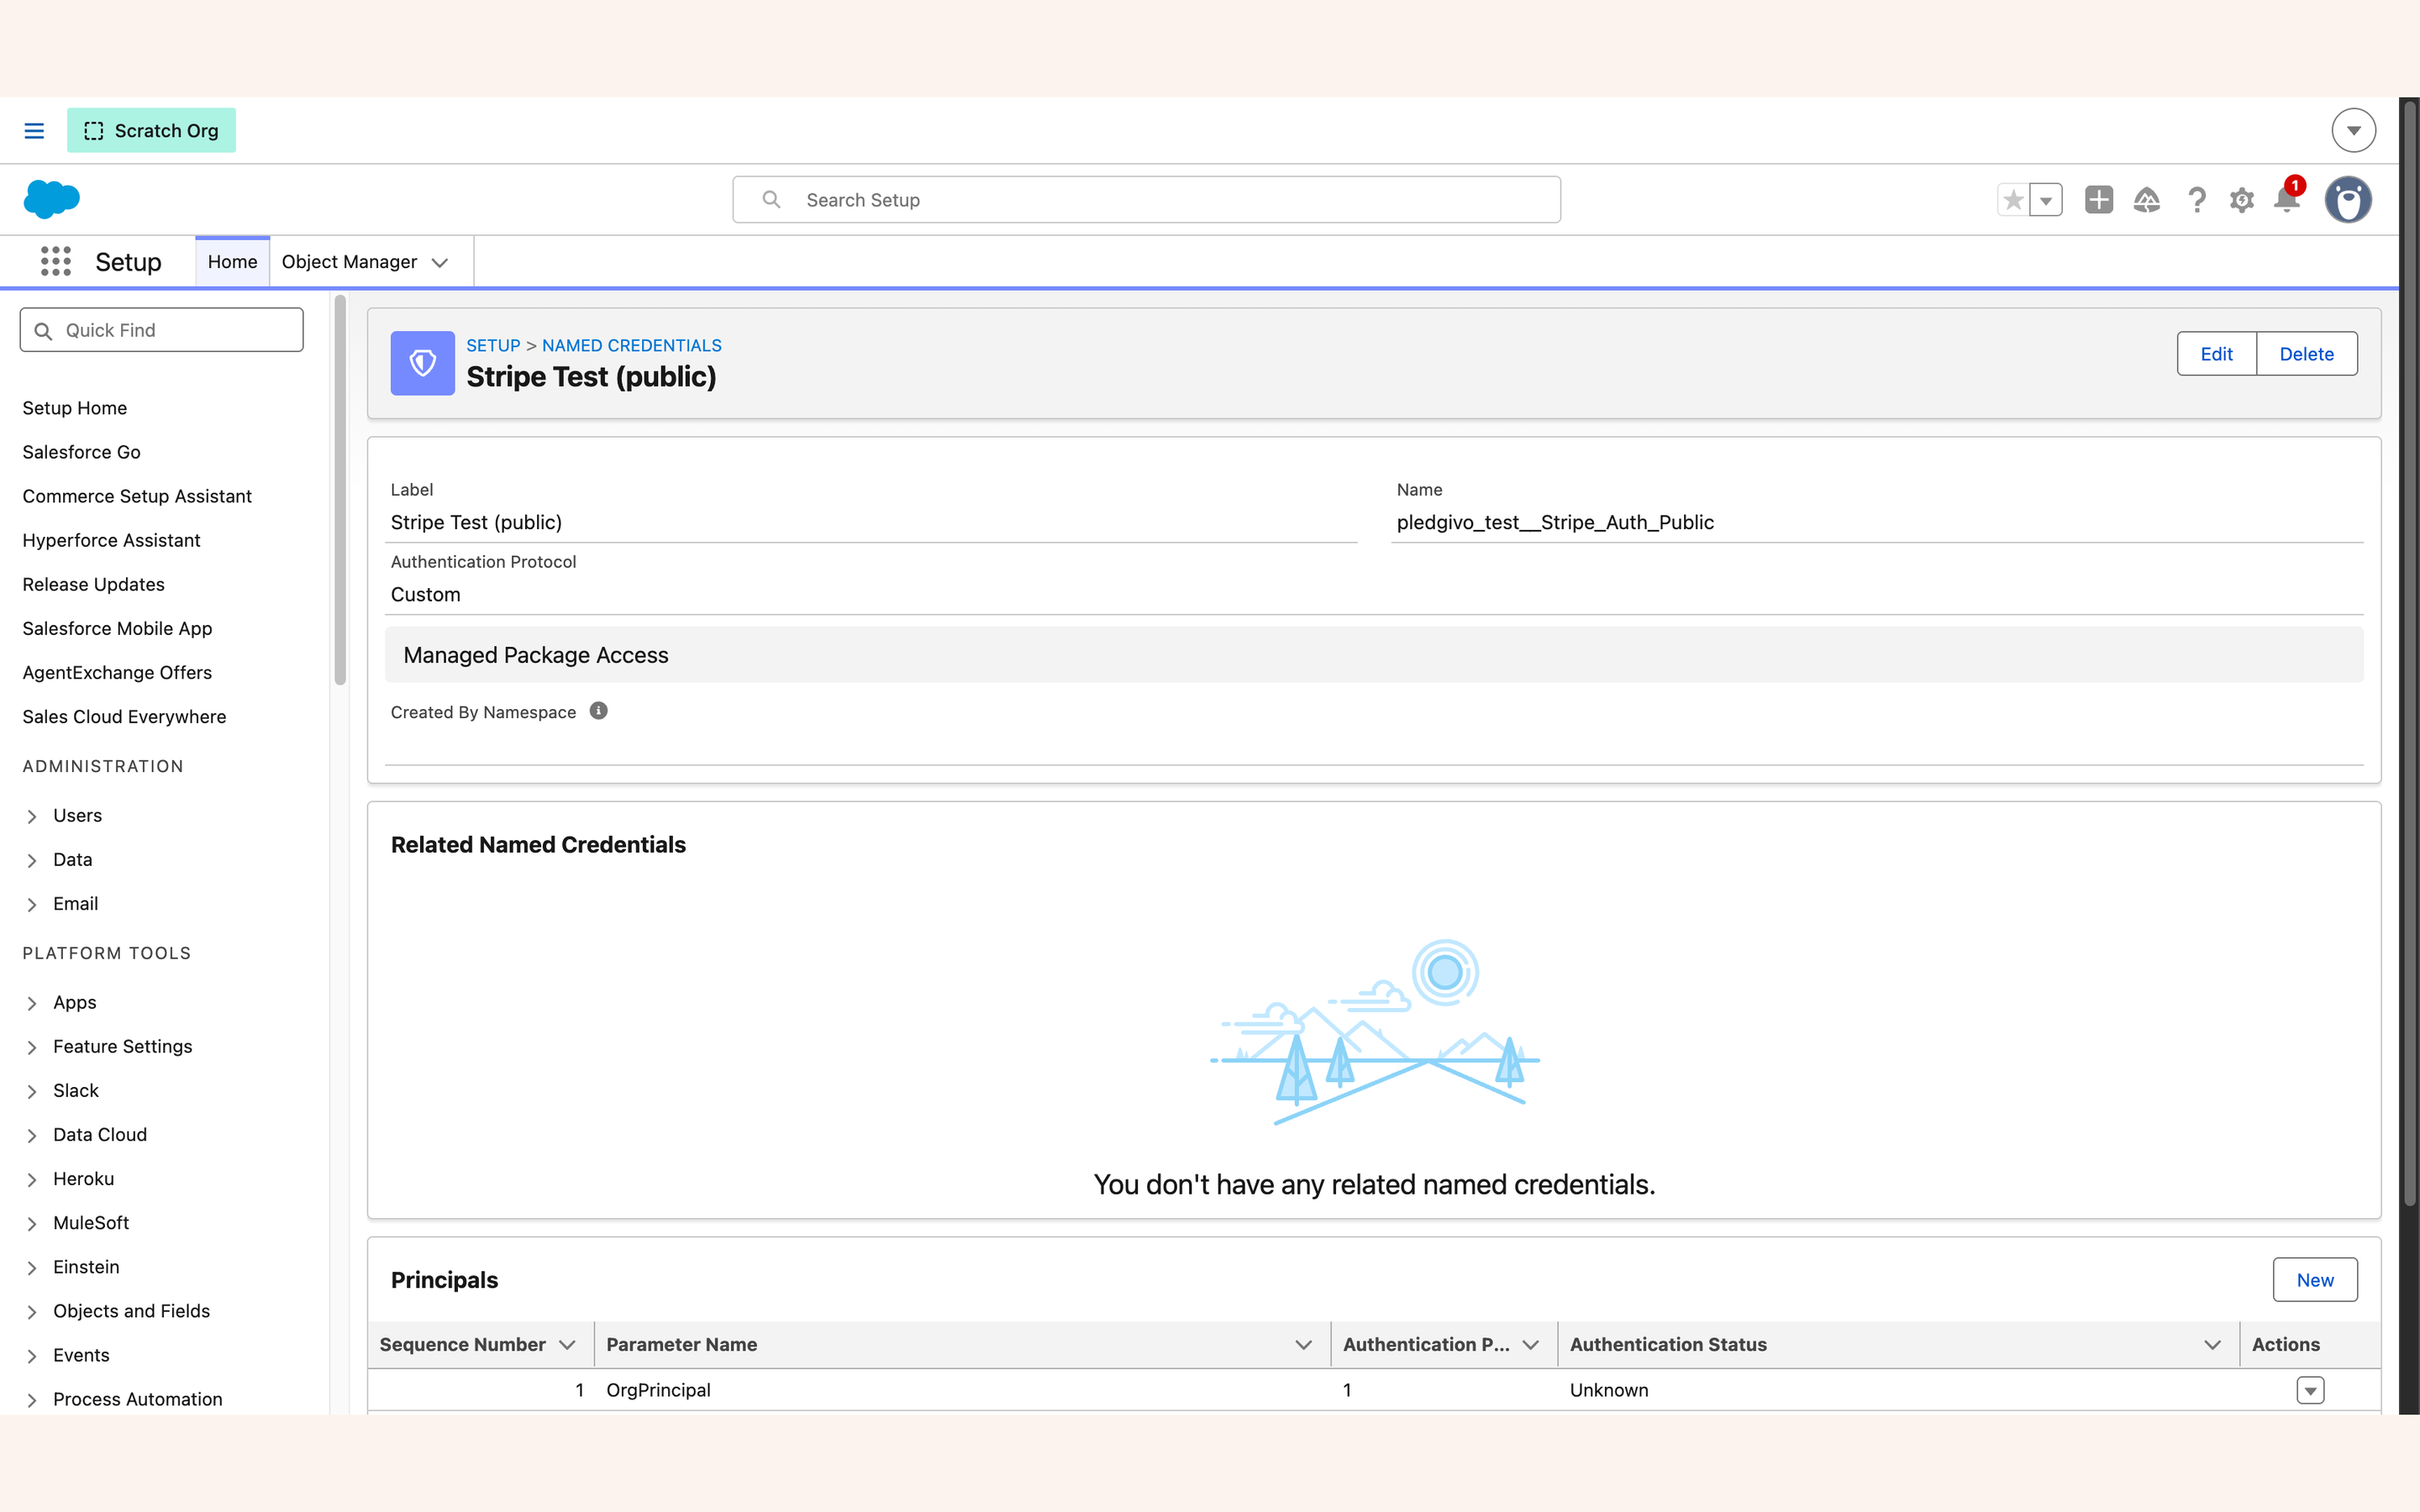Click the NAMED CREDENTIALS breadcrumb link
Viewport: 2420px width, 1512px height.
631,345
